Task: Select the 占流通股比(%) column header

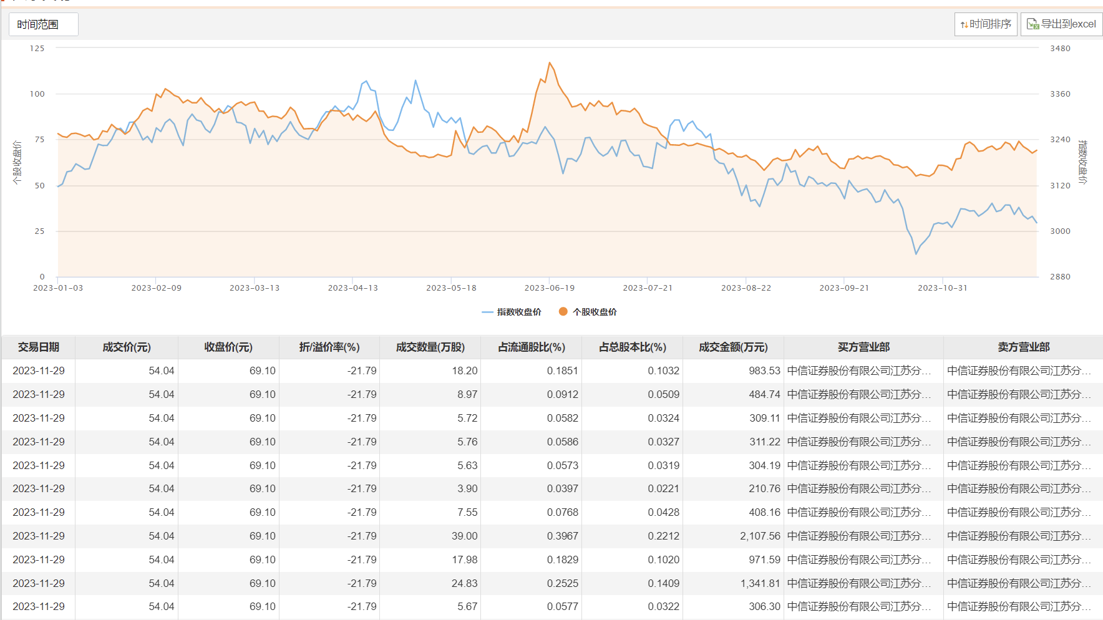Action: point(532,347)
